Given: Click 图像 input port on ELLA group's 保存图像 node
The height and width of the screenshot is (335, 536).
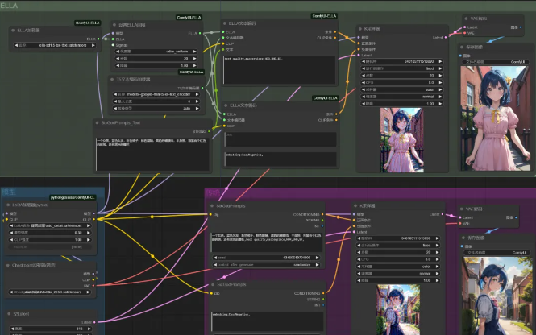Looking at the screenshot, I should tap(460, 56).
